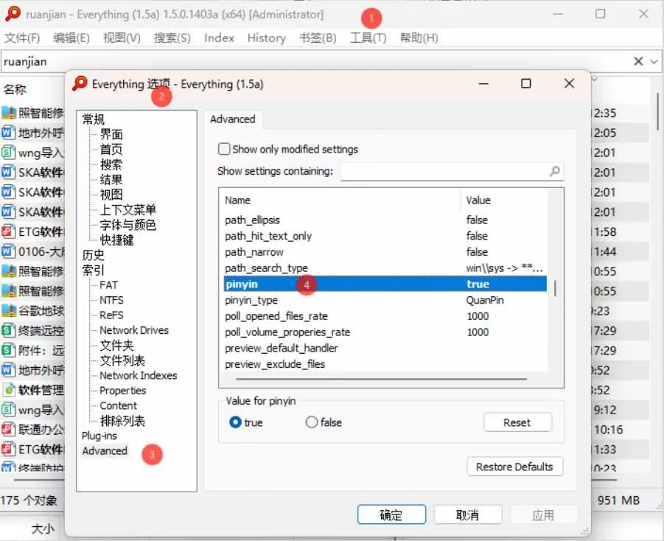Open the Index menu
664x541 pixels.
coord(219,38)
